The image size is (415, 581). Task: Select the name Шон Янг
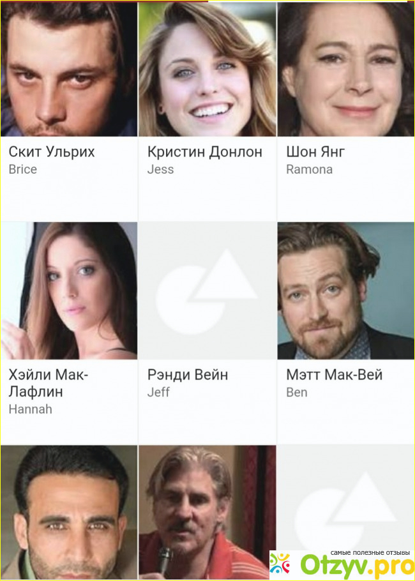click(315, 152)
